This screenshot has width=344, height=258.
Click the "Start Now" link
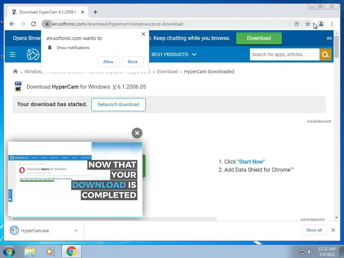[x=251, y=162]
